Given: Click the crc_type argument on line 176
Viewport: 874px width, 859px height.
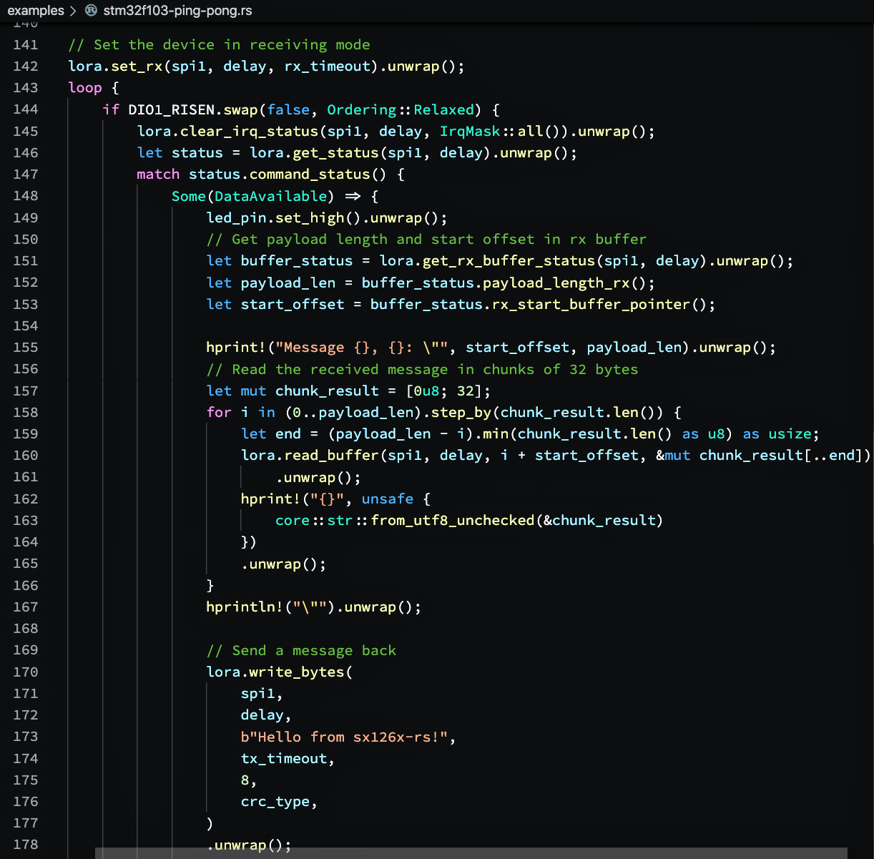Looking at the screenshot, I should tap(275, 802).
